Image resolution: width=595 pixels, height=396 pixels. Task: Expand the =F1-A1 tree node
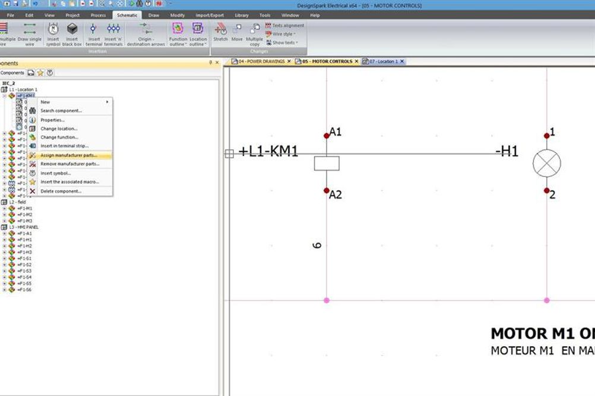pos(5,234)
